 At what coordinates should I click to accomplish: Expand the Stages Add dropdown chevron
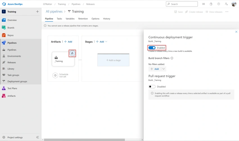click(x=106, y=41)
